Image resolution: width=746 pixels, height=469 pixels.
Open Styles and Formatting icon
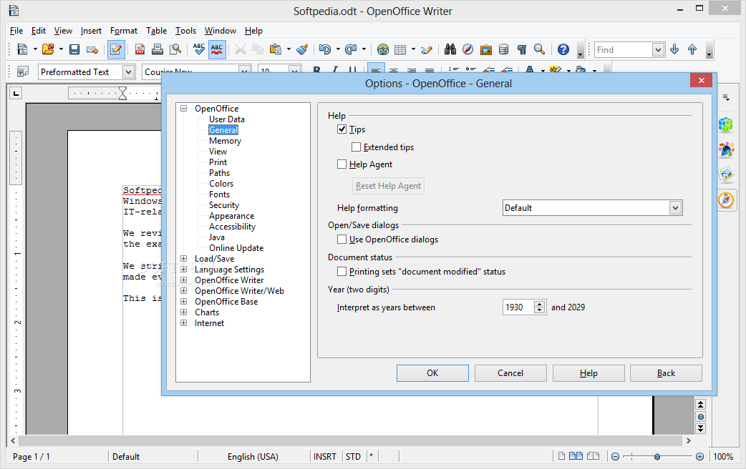pyautogui.click(x=22, y=71)
